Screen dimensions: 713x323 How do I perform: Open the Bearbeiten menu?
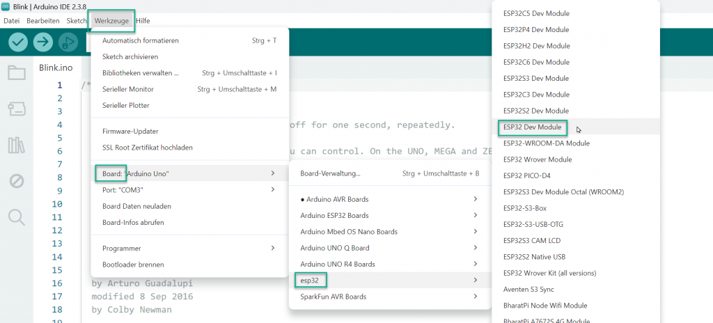[42, 21]
